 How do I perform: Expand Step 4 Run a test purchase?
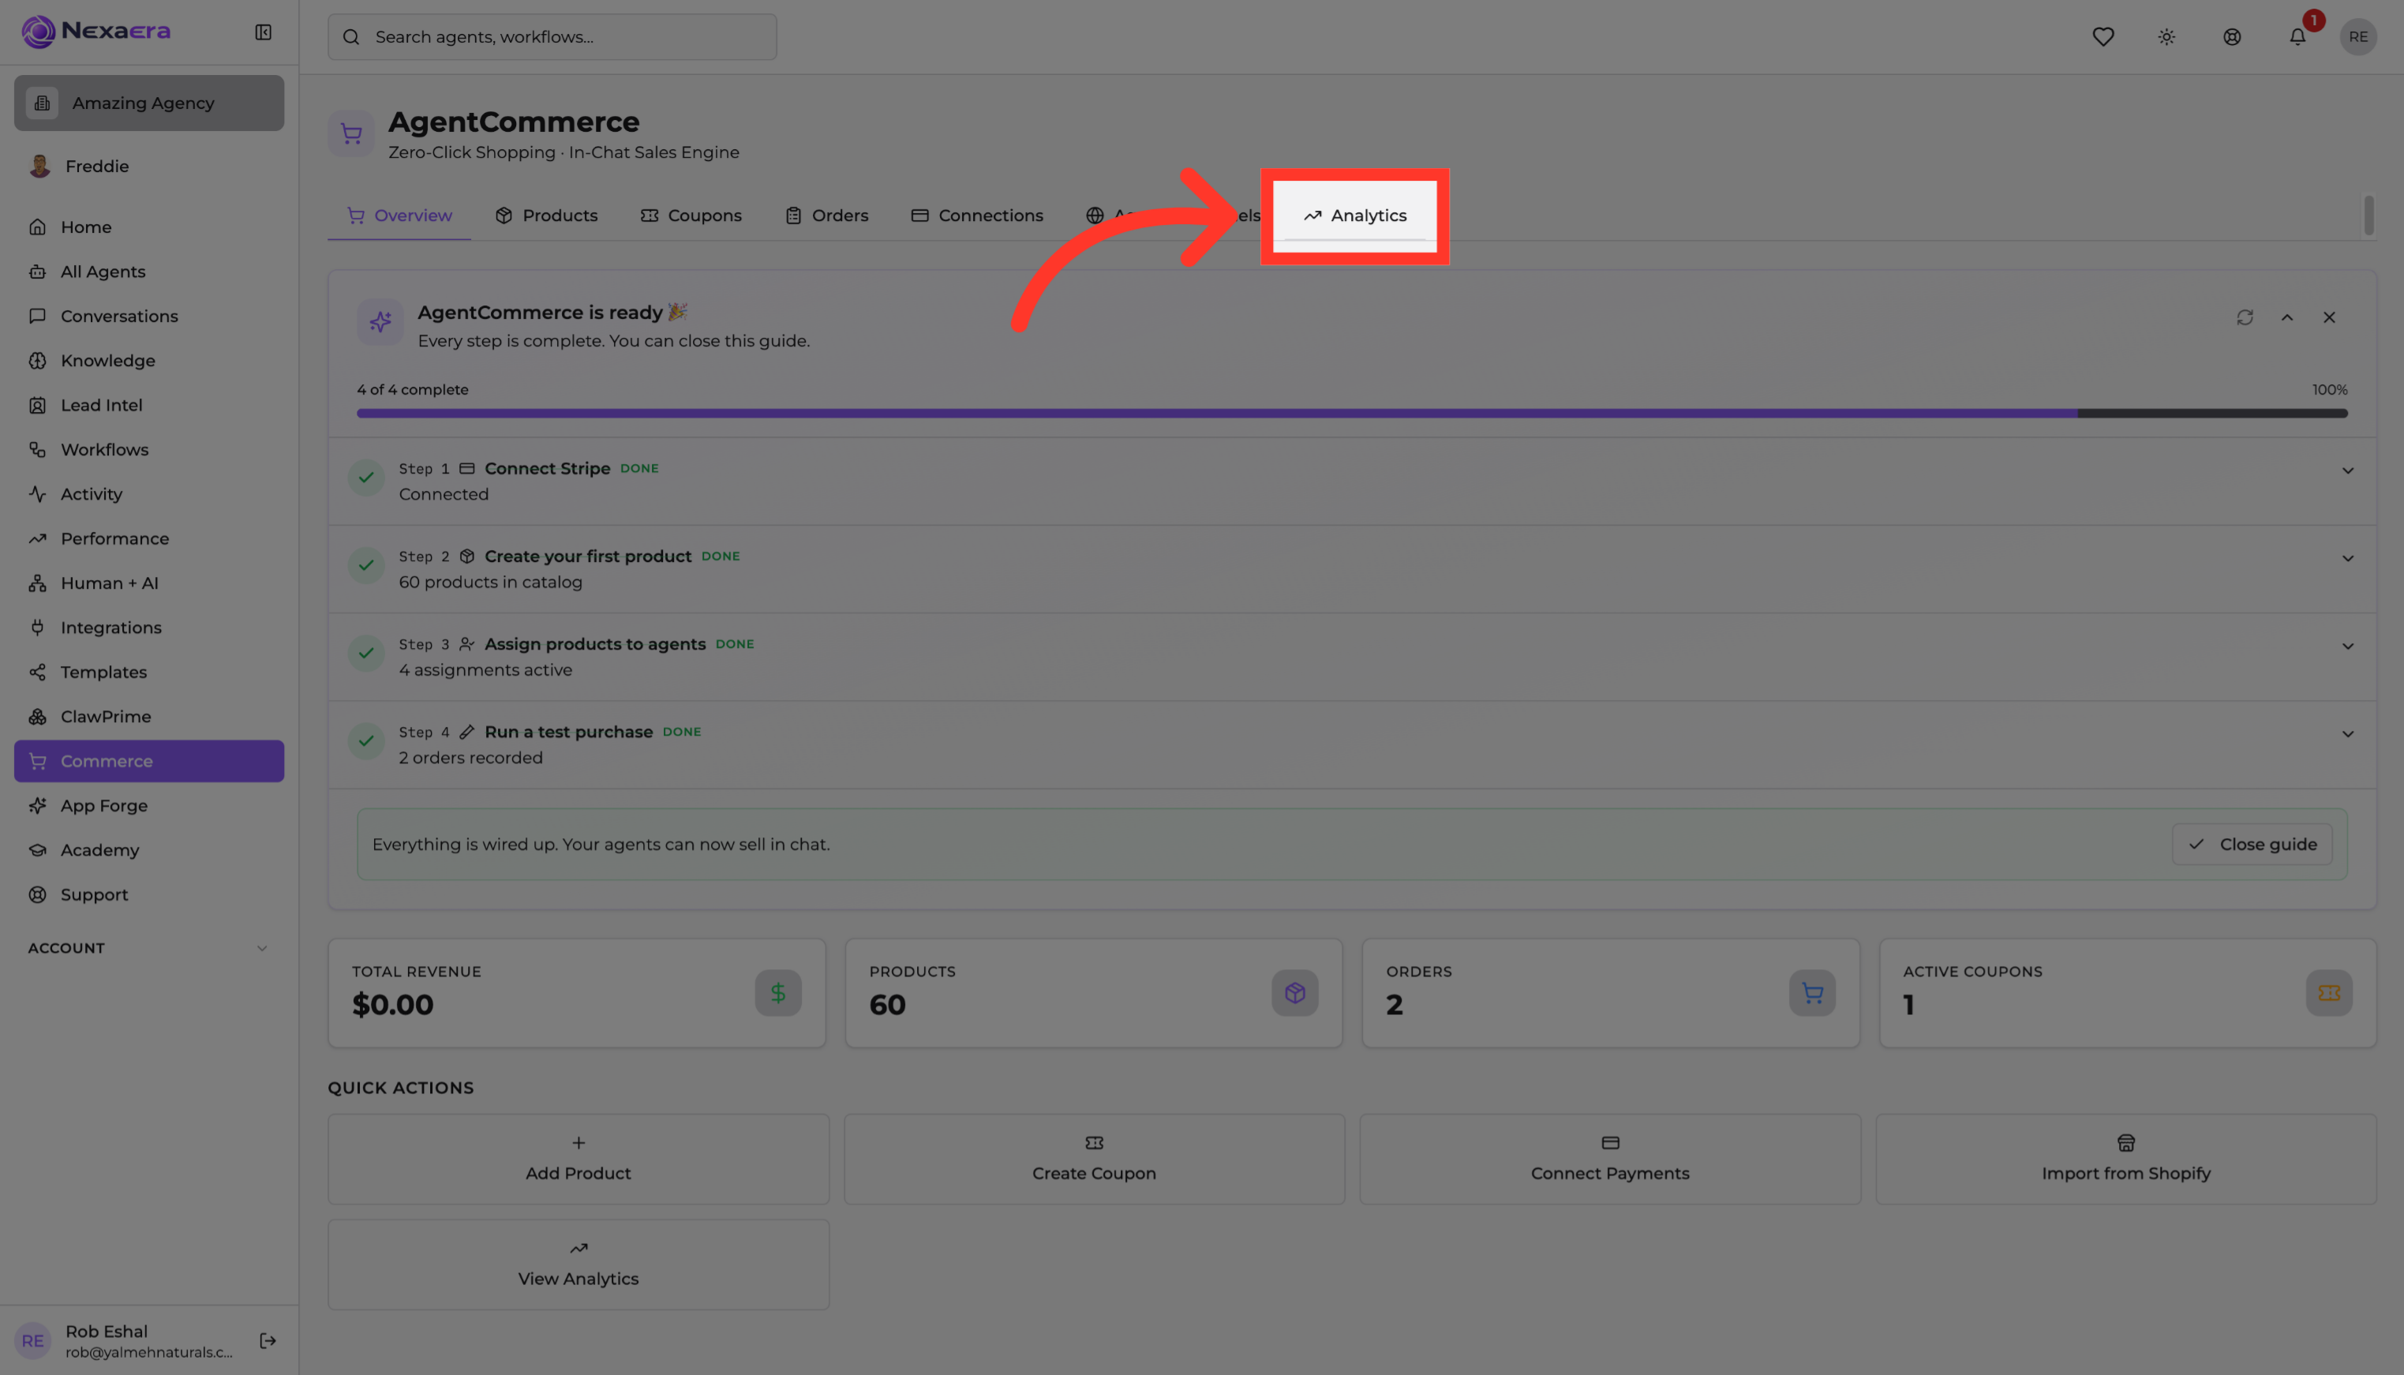(2347, 734)
